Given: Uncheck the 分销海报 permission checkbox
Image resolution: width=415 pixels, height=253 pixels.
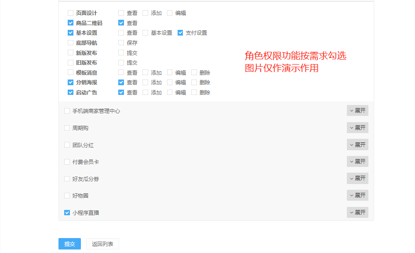Looking at the screenshot, I should (x=70, y=83).
